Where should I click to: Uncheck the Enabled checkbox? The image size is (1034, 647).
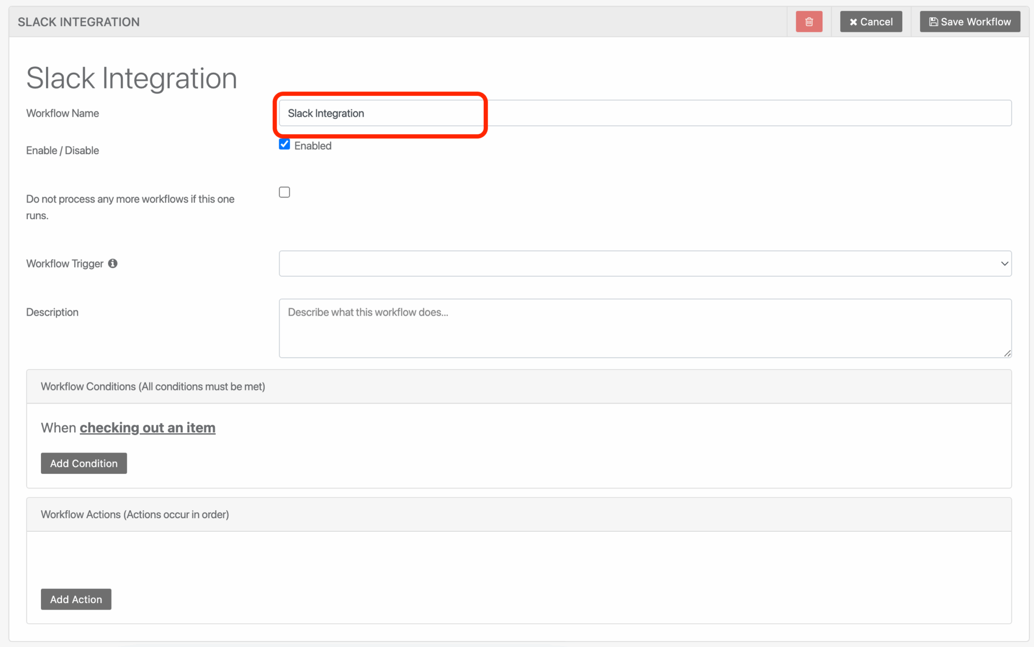[284, 144]
